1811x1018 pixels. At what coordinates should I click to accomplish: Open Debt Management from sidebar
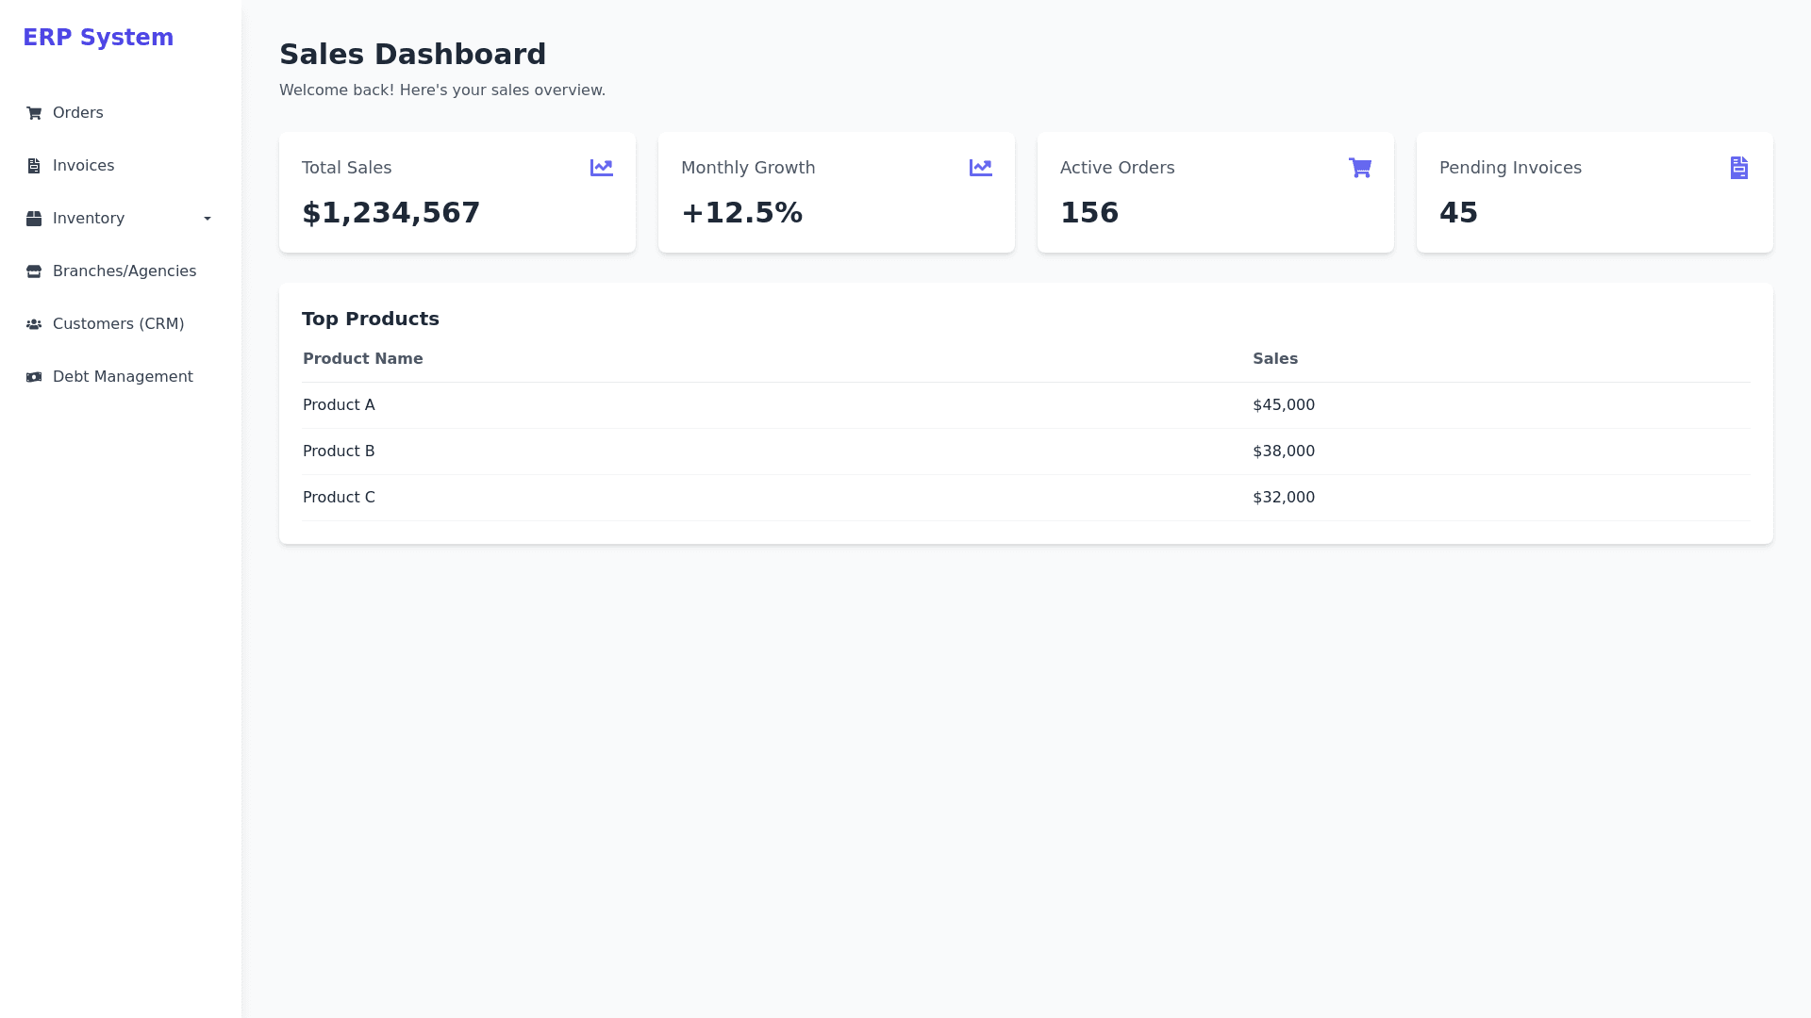[122, 376]
